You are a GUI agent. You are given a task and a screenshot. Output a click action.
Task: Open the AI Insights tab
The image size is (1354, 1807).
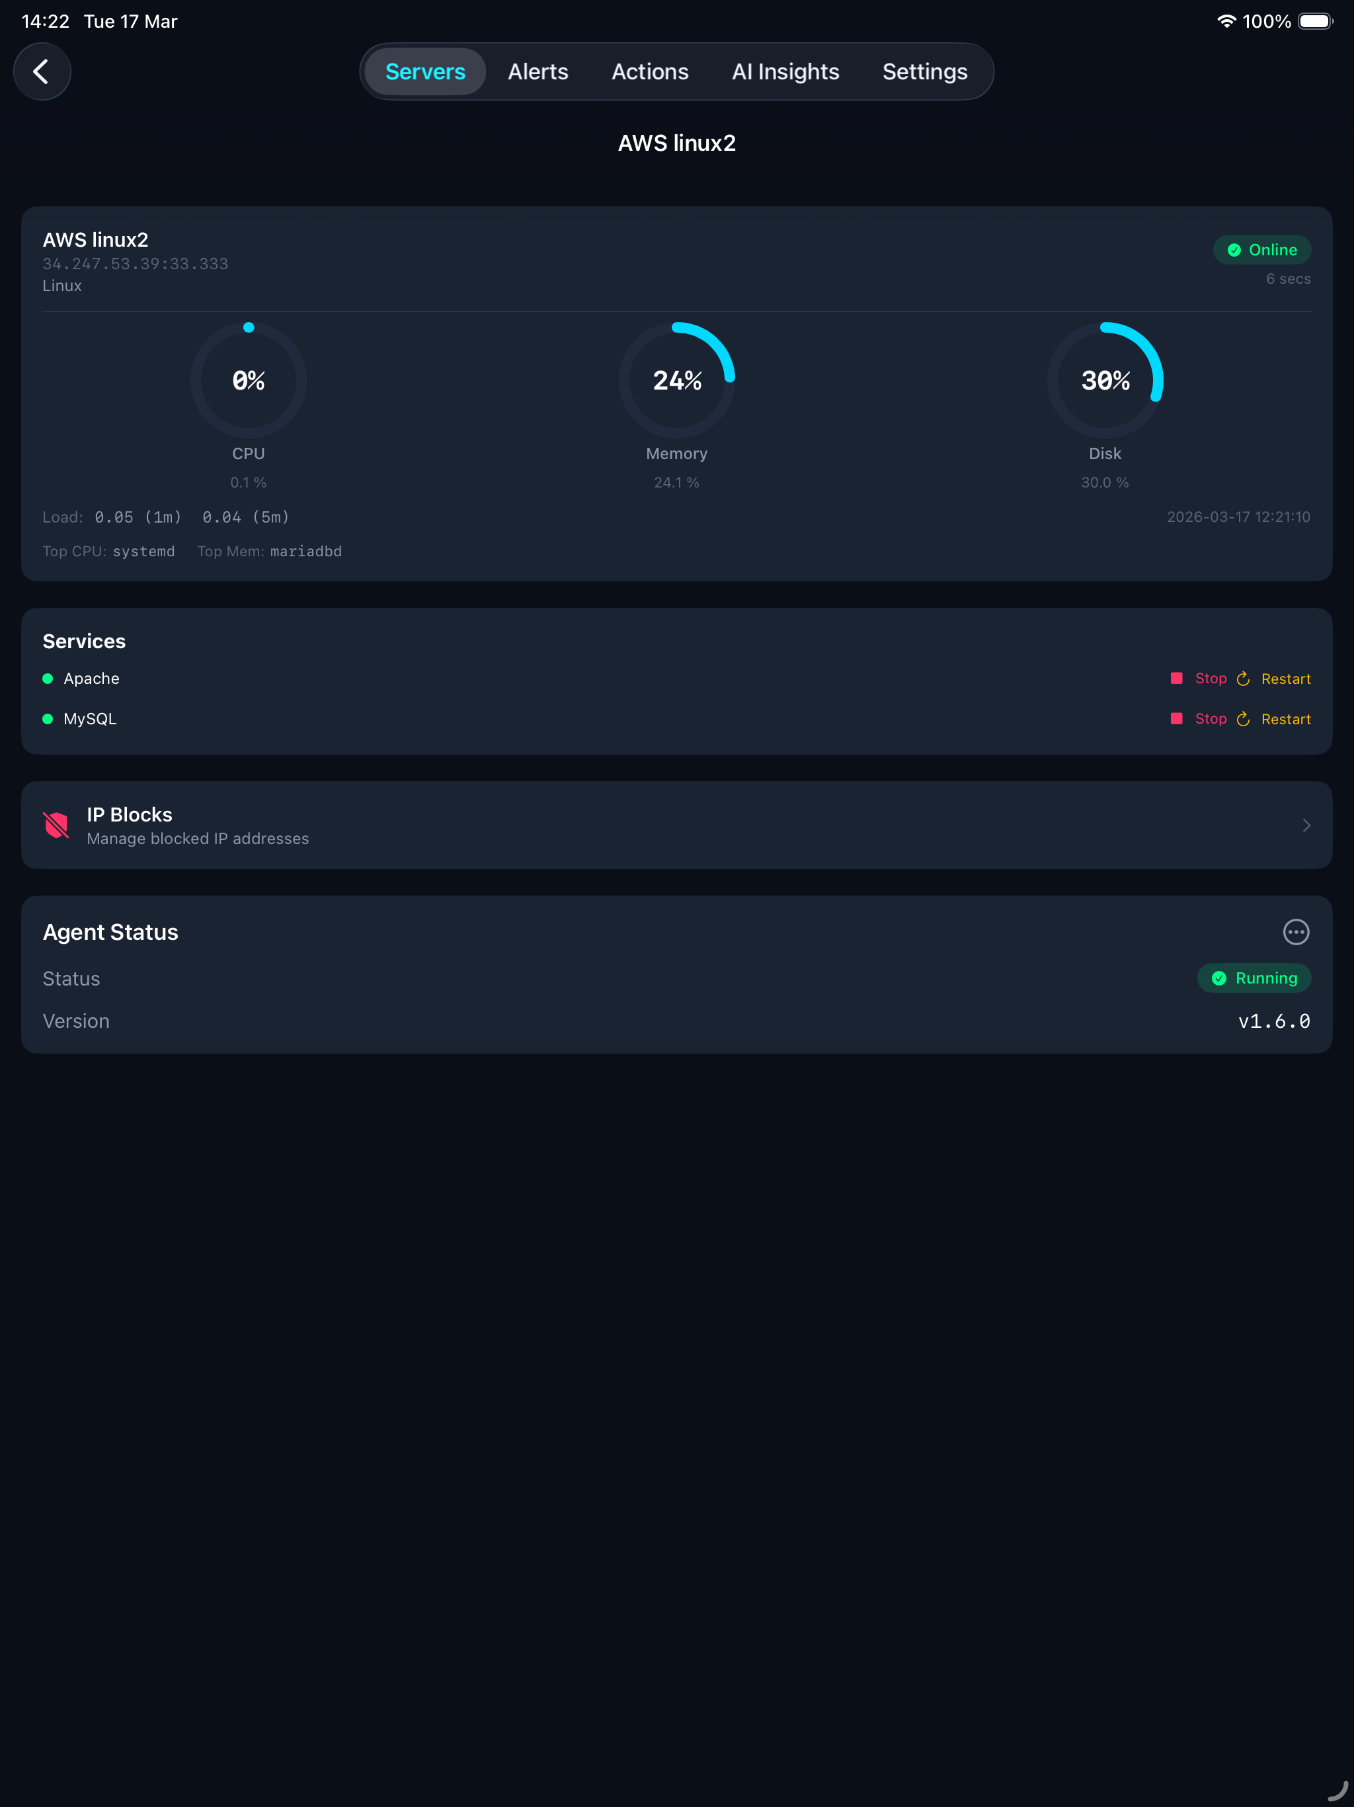785,71
